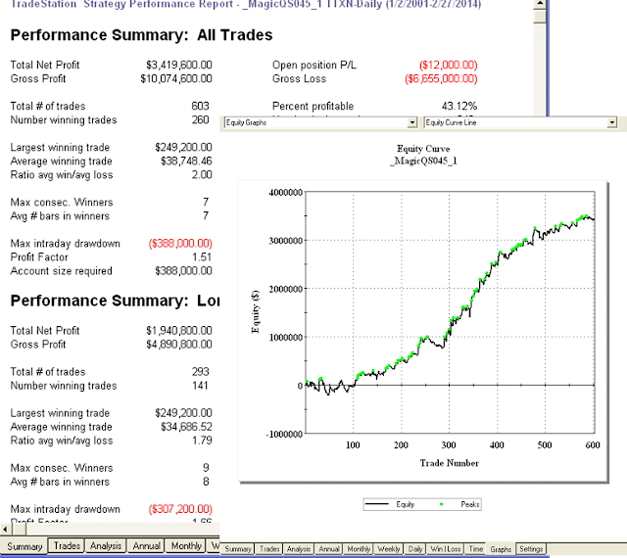Click the Trade Number axis label
This screenshot has height=558, width=627.
pos(449,463)
